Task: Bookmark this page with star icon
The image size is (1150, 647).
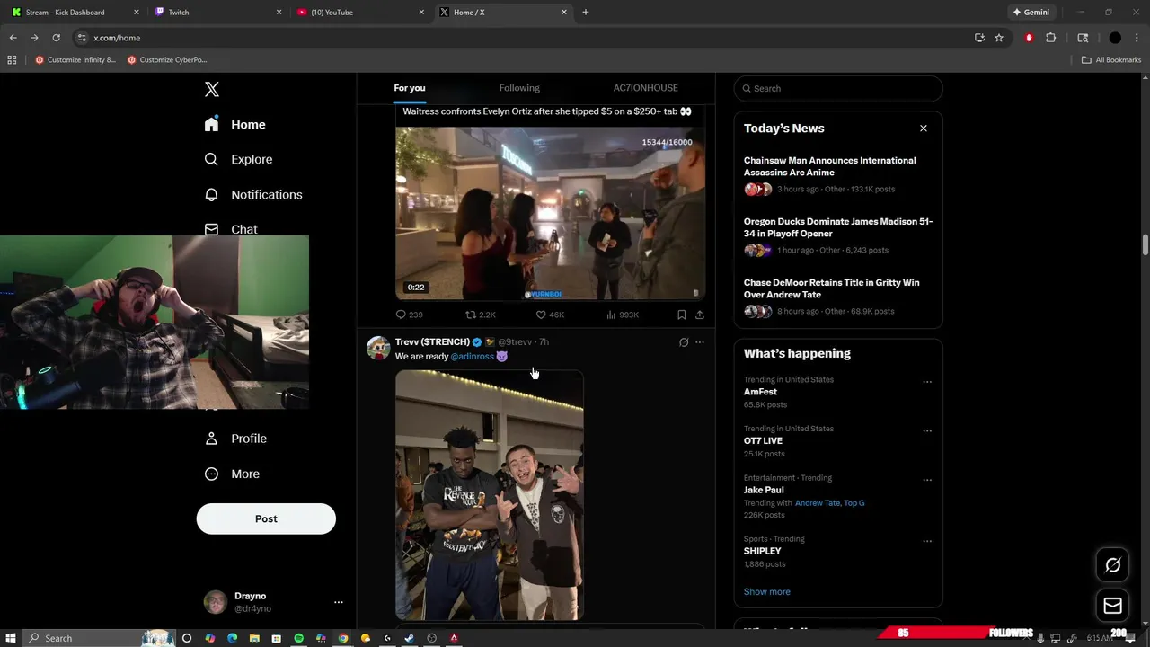Action: pyautogui.click(x=998, y=38)
